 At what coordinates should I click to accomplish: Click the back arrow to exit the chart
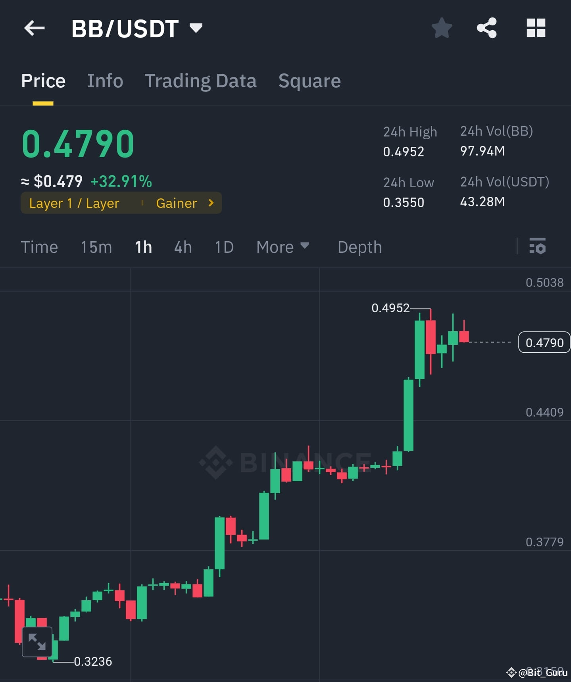tap(34, 27)
